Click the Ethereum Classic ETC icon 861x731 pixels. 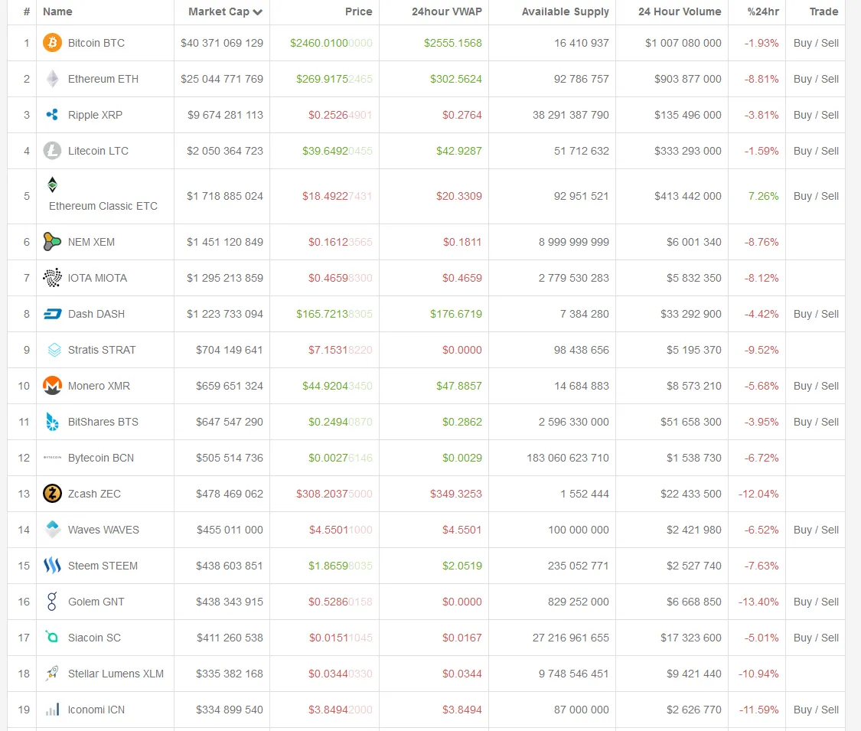point(52,184)
